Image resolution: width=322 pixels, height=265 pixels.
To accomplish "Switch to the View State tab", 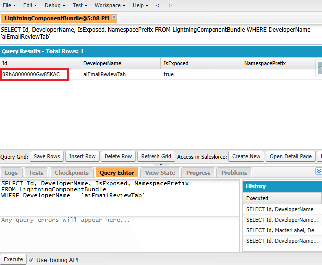I will pyautogui.click(x=160, y=173).
